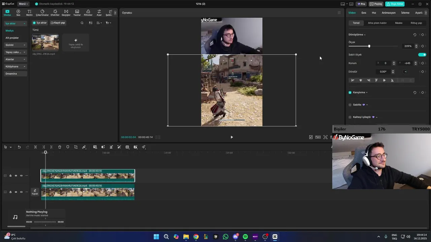The width and height of the screenshot is (431, 242).
Task: Adjust the Ölçek scale slider handle
Action: (x=369, y=46)
